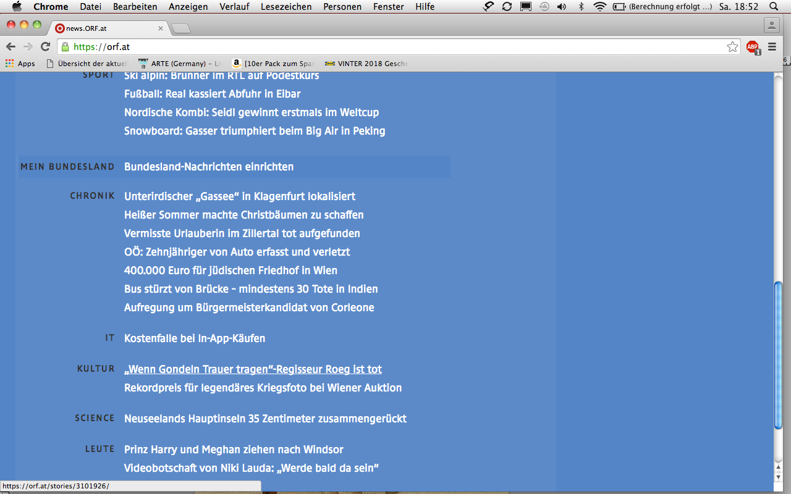The width and height of the screenshot is (791, 494).
Task: Click the vertical scrollbar thumb
Action: [x=778, y=356]
